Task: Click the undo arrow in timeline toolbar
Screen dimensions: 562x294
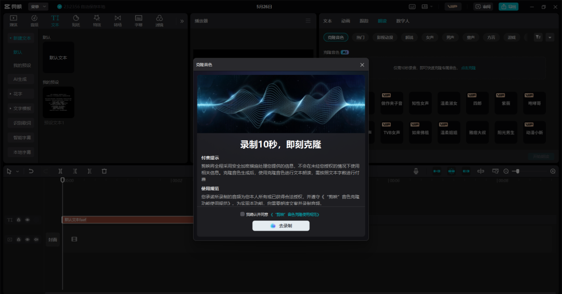Action: pyautogui.click(x=31, y=171)
